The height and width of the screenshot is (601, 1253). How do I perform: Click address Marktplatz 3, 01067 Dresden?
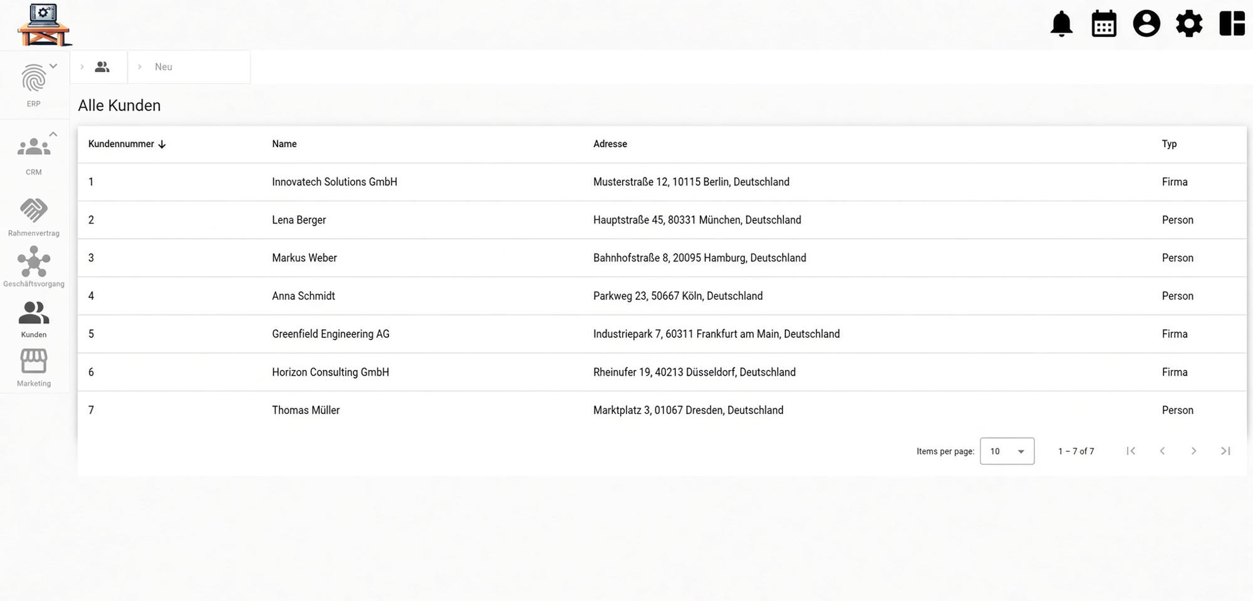(688, 411)
